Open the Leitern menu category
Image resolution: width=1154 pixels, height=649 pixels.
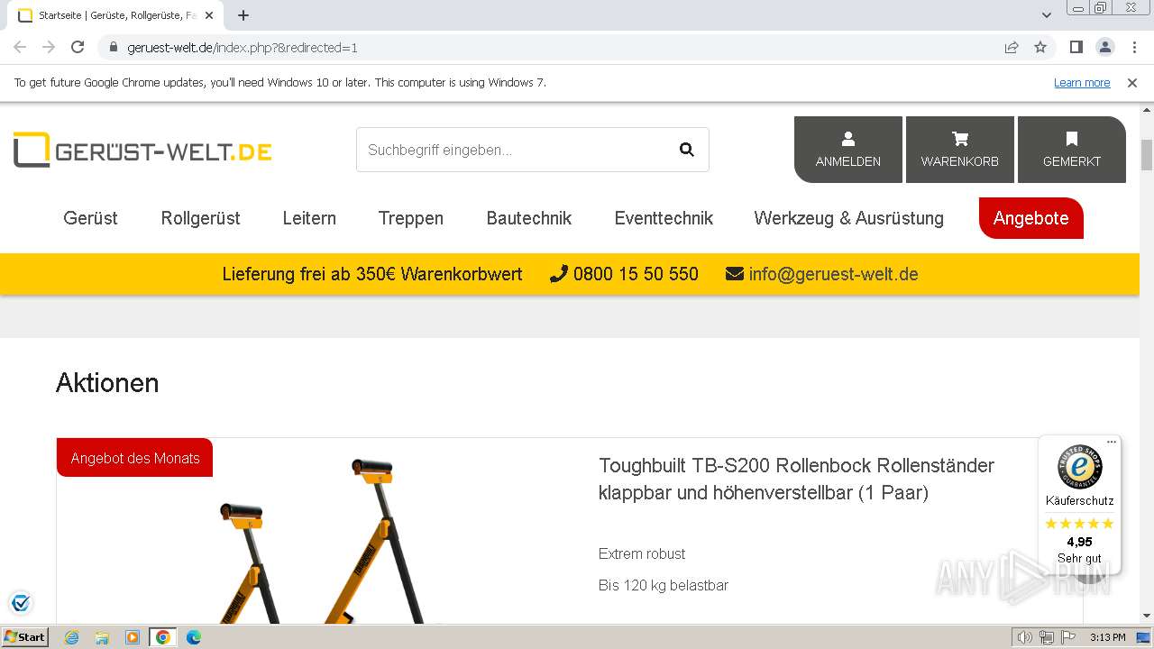coord(309,218)
